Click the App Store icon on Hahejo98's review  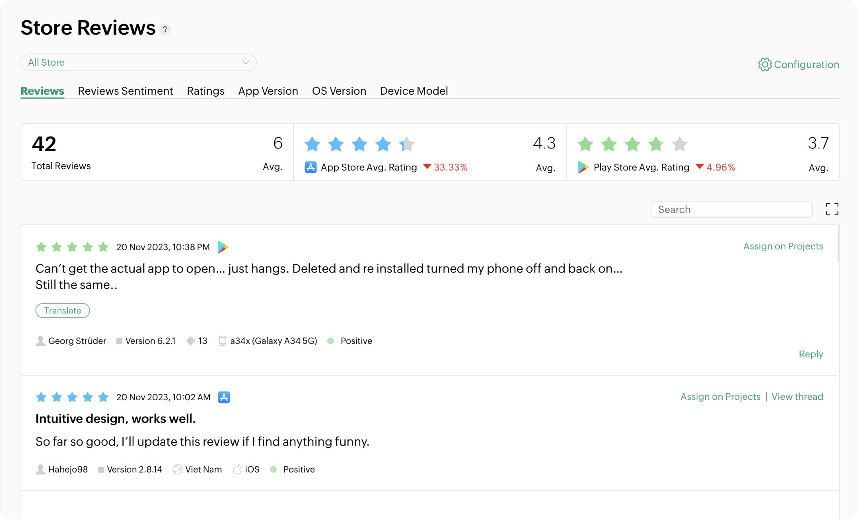225,397
